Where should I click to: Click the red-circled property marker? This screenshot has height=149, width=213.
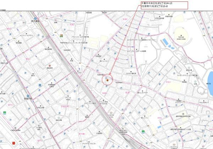[x=108, y=80]
